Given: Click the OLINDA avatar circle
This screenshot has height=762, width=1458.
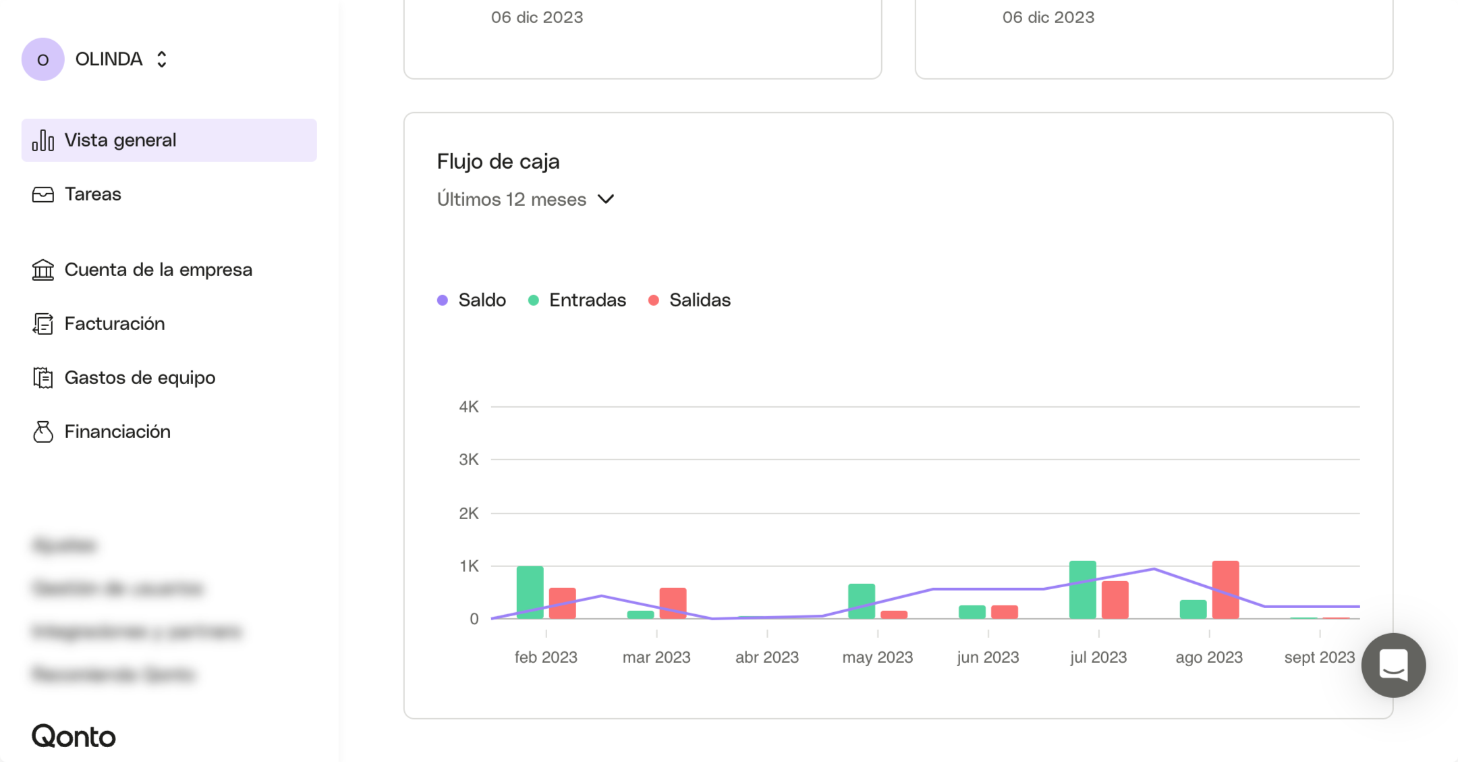Looking at the screenshot, I should point(43,59).
